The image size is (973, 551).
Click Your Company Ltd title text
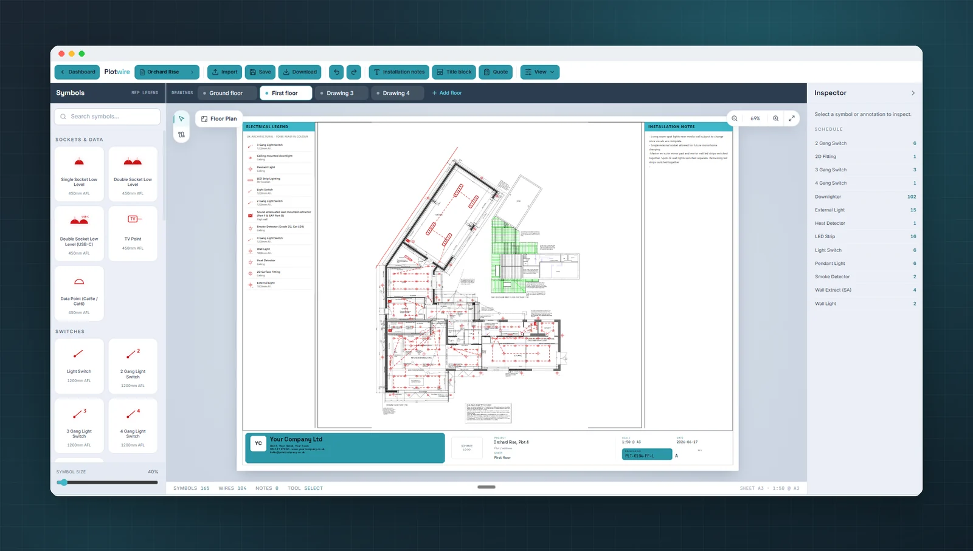click(296, 439)
